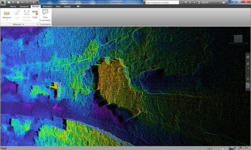Click the binoculars search icon

point(181,2)
